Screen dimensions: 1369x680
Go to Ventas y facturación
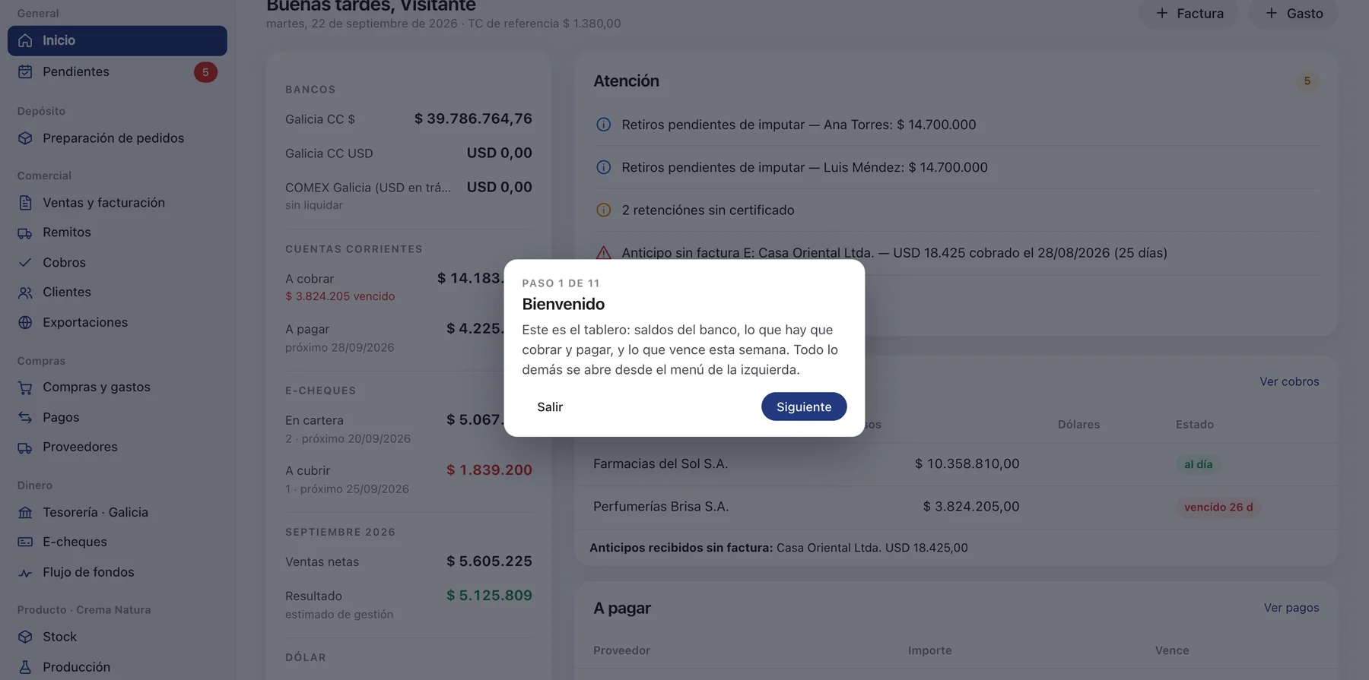[117, 203]
